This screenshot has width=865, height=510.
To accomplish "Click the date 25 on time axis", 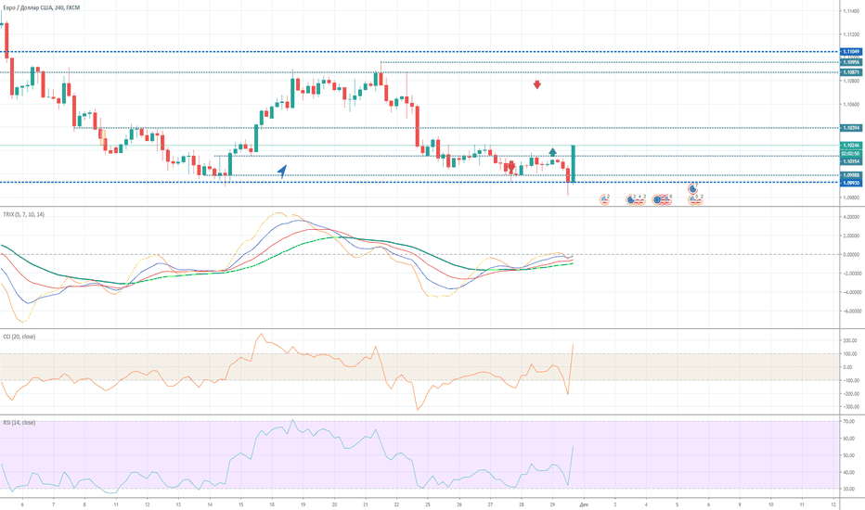I will point(428,504).
